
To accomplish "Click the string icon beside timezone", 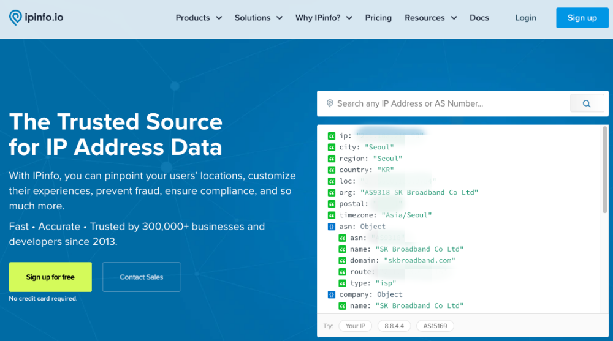I will click(332, 215).
